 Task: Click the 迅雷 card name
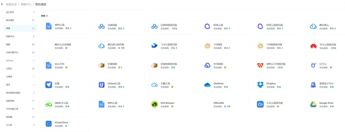(x=57, y=83)
